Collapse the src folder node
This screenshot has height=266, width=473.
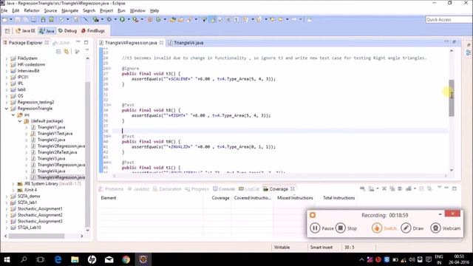(13, 115)
